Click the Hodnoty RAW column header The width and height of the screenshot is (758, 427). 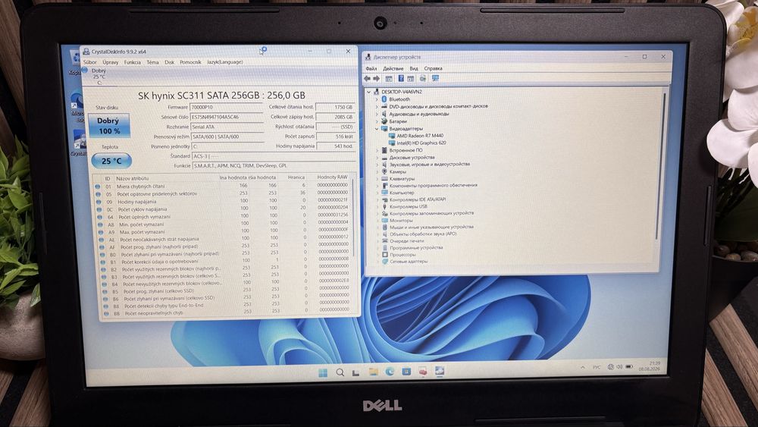332,177
